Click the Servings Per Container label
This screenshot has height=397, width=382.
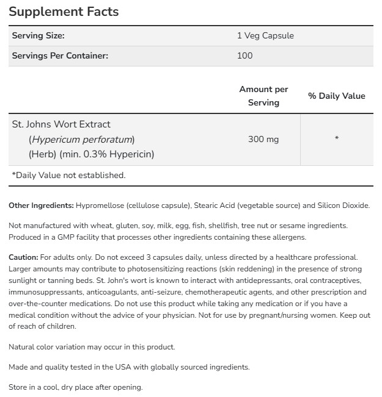[x=60, y=55]
